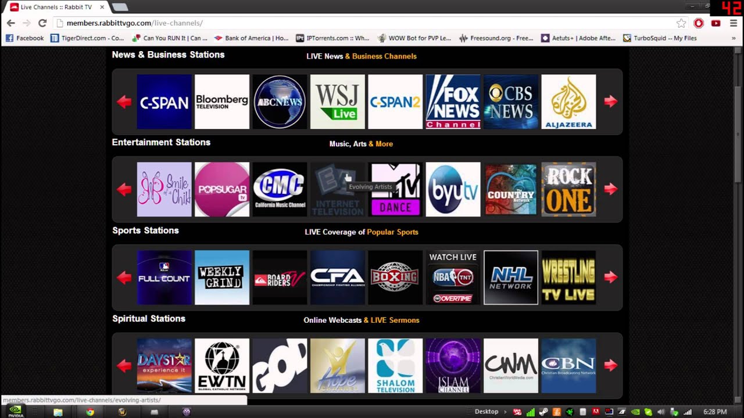Open Evolving Artists Internet Television tile

pos(338,189)
